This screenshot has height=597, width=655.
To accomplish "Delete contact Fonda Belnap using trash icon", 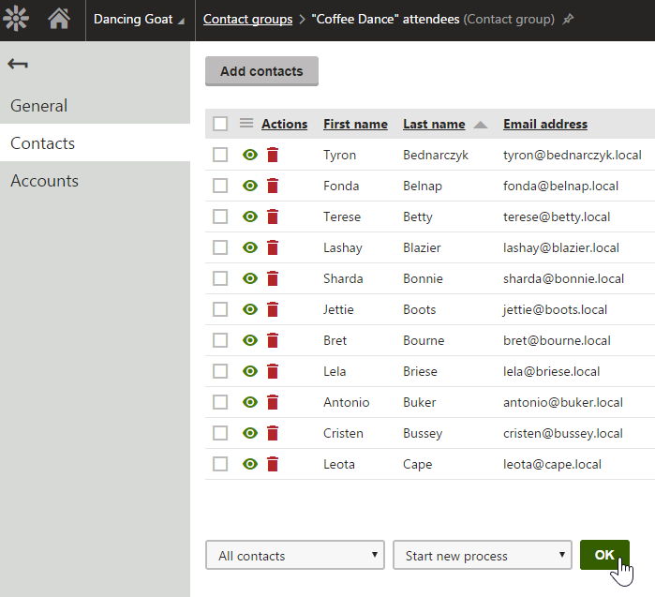I will point(273,186).
